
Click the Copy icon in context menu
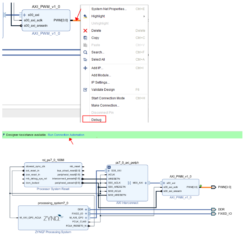tap(85, 38)
